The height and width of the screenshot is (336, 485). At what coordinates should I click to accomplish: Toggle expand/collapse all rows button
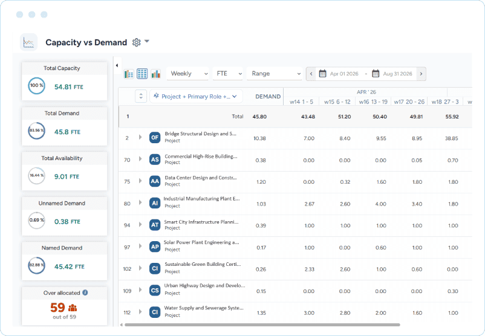(141, 96)
